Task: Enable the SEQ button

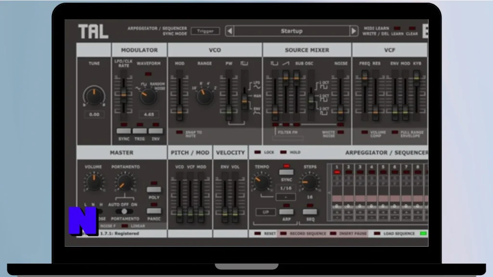Action: coord(310,212)
